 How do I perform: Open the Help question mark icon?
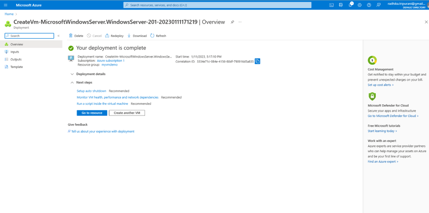click(x=369, y=5)
